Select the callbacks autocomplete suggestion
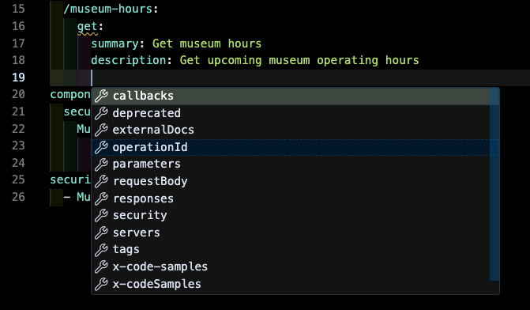Screen dimensions: 530x310 291,96
